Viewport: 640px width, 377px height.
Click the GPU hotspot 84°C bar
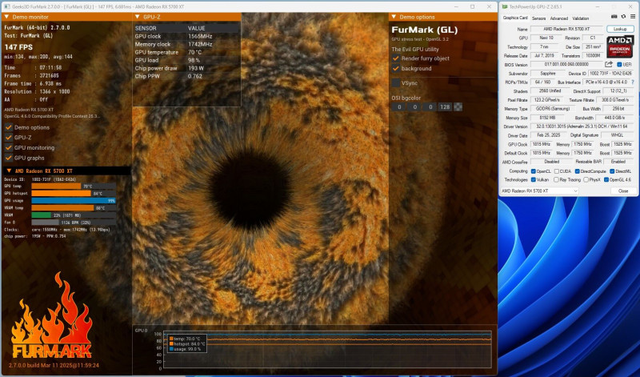click(62, 193)
